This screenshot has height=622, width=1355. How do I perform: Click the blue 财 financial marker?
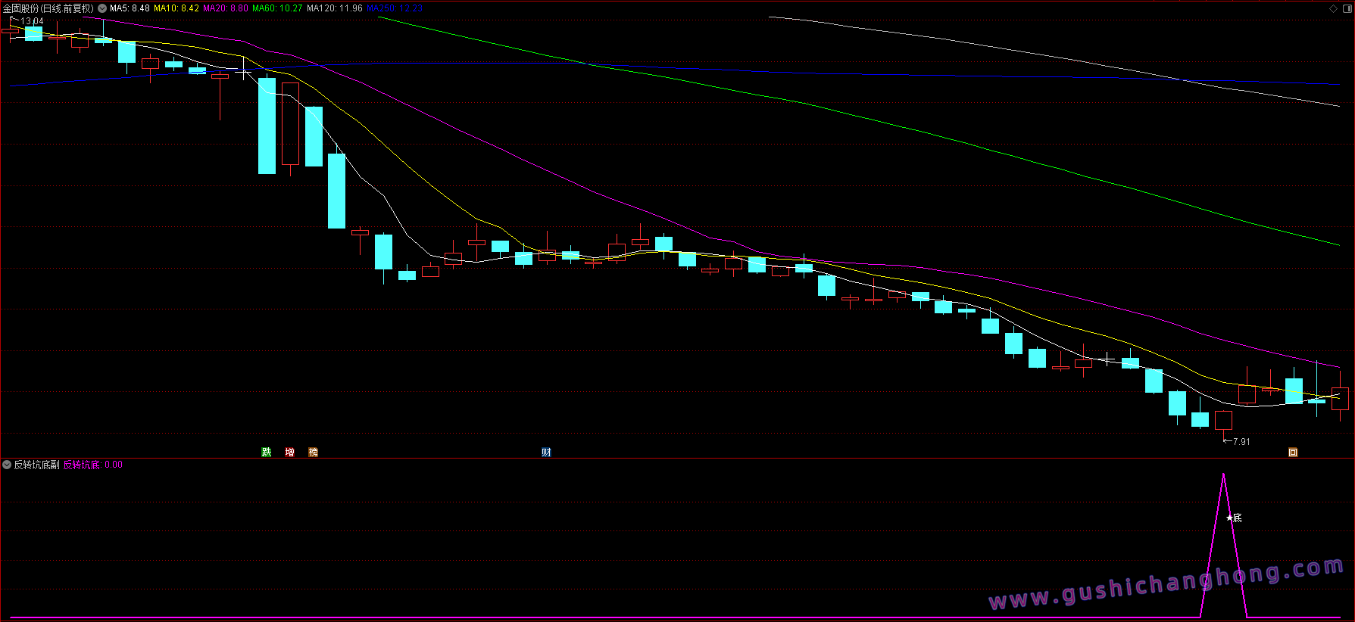(x=546, y=453)
